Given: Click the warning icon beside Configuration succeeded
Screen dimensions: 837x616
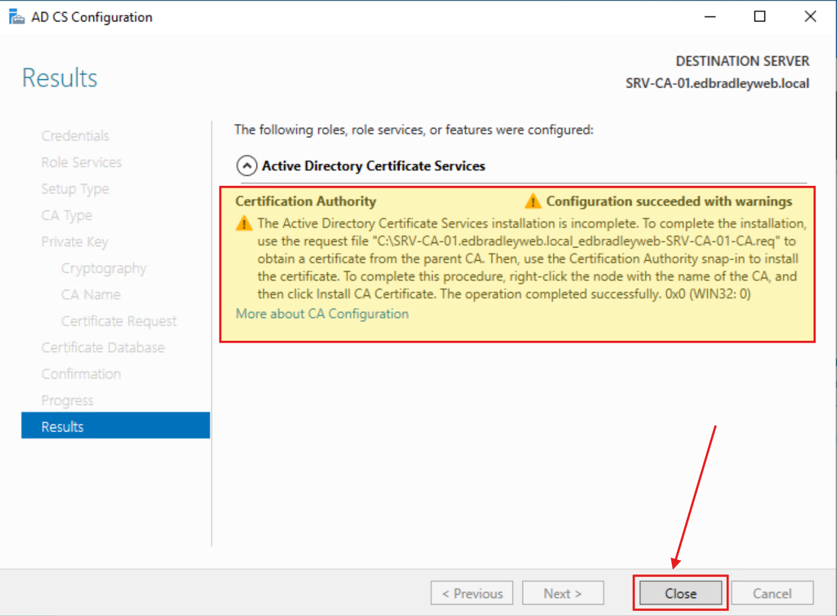Looking at the screenshot, I should pyautogui.click(x=533, y=201).
